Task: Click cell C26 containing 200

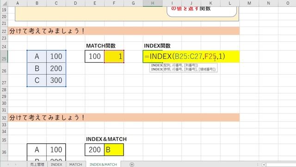Action: tap(56, 69)
